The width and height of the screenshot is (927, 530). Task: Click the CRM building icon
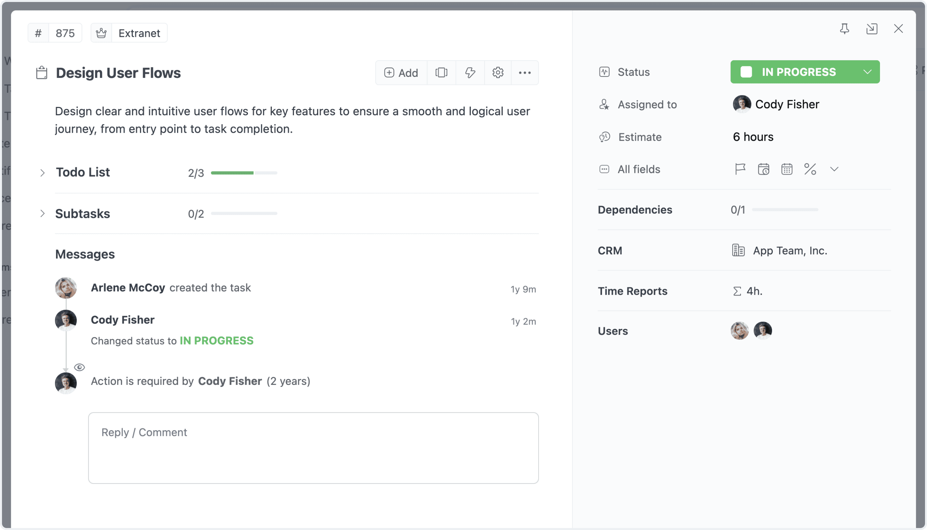[x=738, y=250]
